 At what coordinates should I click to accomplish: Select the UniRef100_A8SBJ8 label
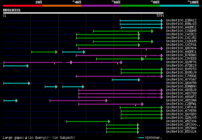click(181, 90)
